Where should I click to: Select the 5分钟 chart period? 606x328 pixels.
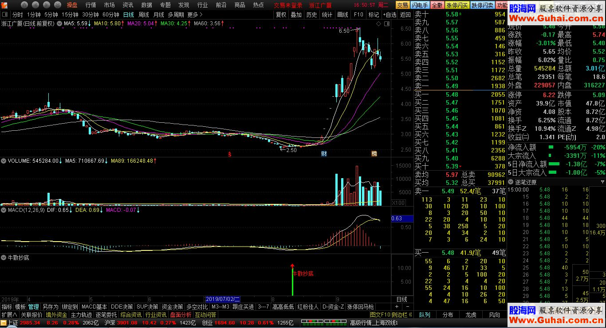51,15
